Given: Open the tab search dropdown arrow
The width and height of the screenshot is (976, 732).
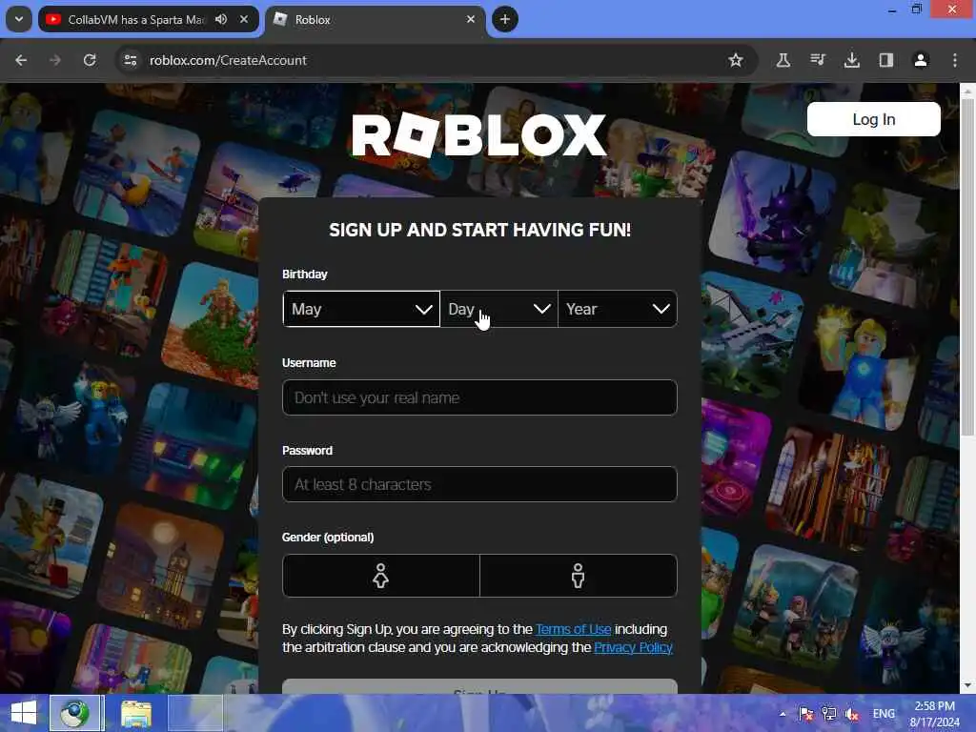Looking at the screenshot, I should (x=19, y=19).
